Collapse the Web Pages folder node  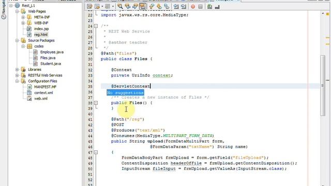[x=17, y=11]
